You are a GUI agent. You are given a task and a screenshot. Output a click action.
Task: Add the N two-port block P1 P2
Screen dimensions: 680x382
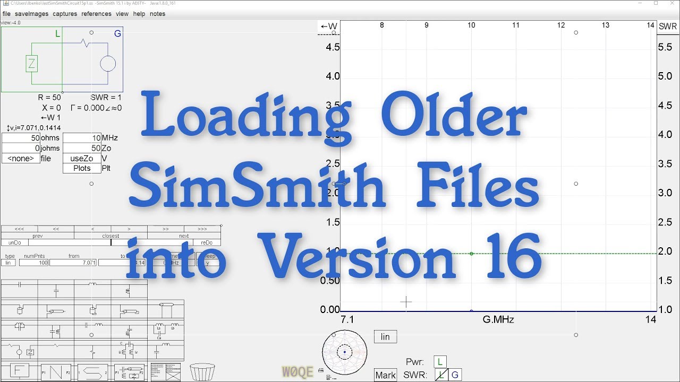tap(55, 372)
